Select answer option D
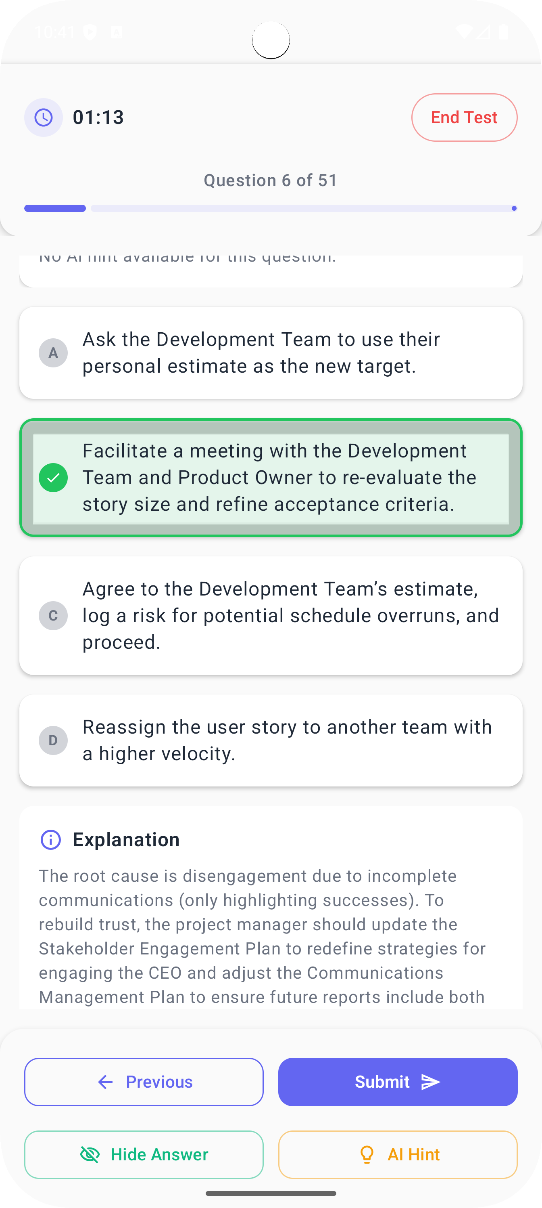542x1208 pixels. (x=271, y=740)
